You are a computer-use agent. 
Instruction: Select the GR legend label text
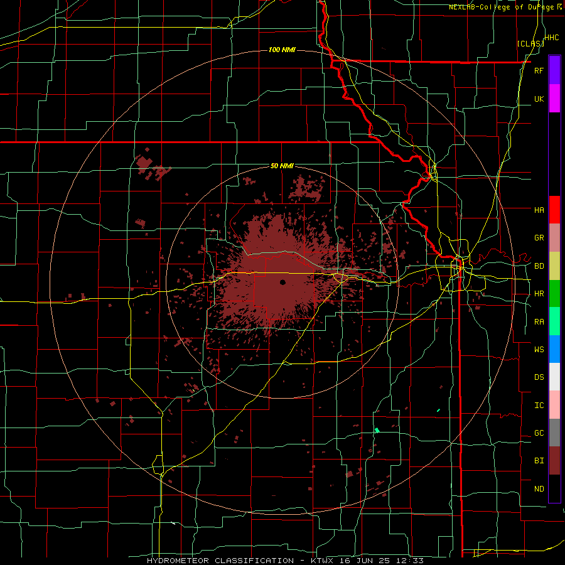pos(539,238)
